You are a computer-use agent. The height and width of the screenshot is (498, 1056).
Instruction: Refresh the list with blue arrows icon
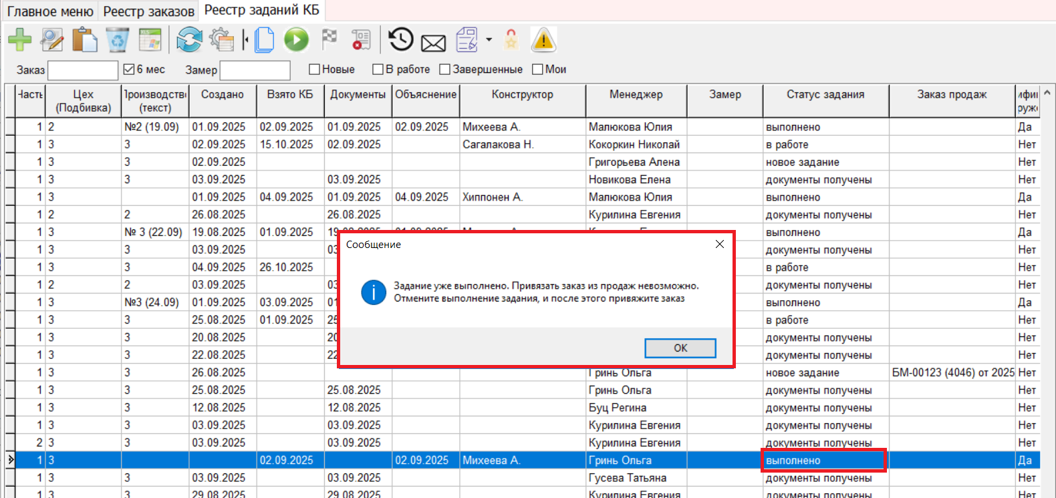(189, 40)
